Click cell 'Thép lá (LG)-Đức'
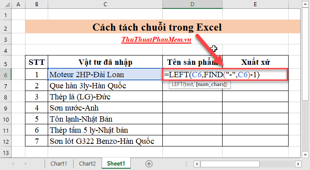The image size is (310, 170). click(x=105, y=97)
